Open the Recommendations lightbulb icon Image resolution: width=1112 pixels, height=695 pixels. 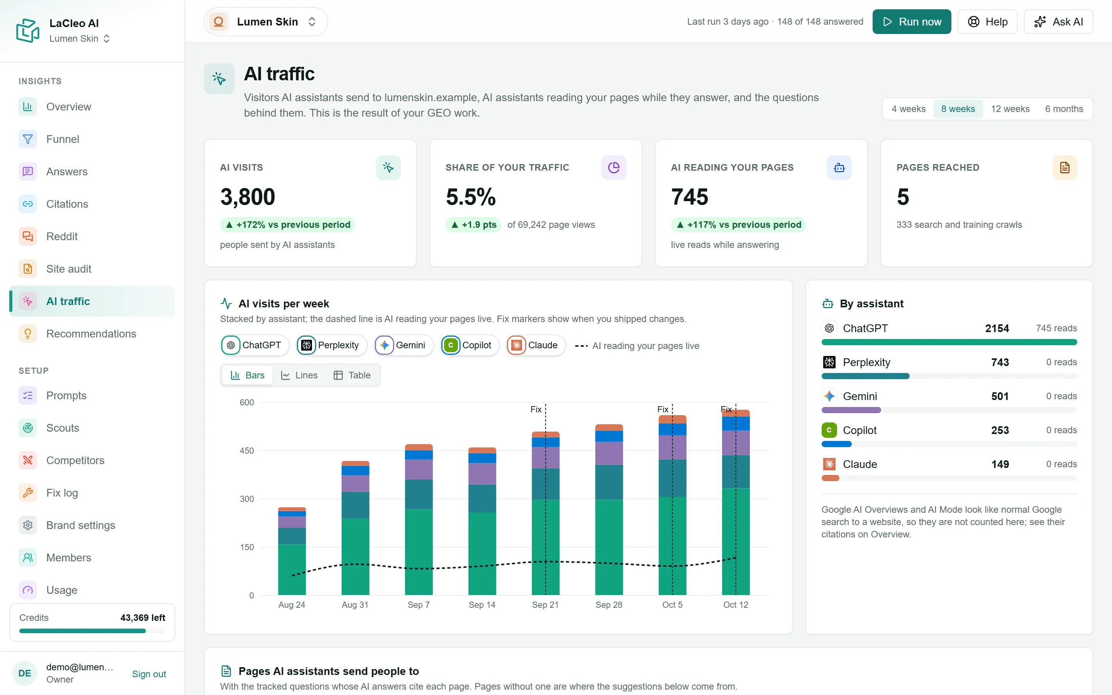[x=27, y=334]
